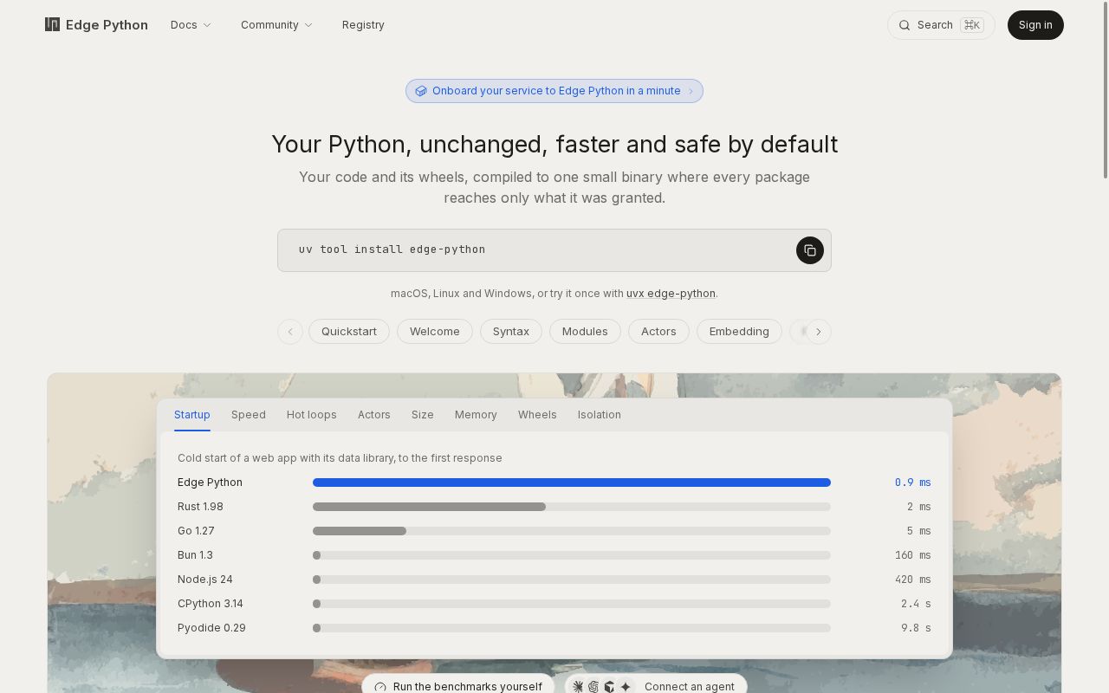Copy the install command with the copy icon

(810, 250)
